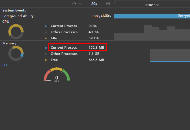This screenshot has width=190, height=130.
Task: Click the blue CPU Current Process legend dot
Action: coord(46,26)
